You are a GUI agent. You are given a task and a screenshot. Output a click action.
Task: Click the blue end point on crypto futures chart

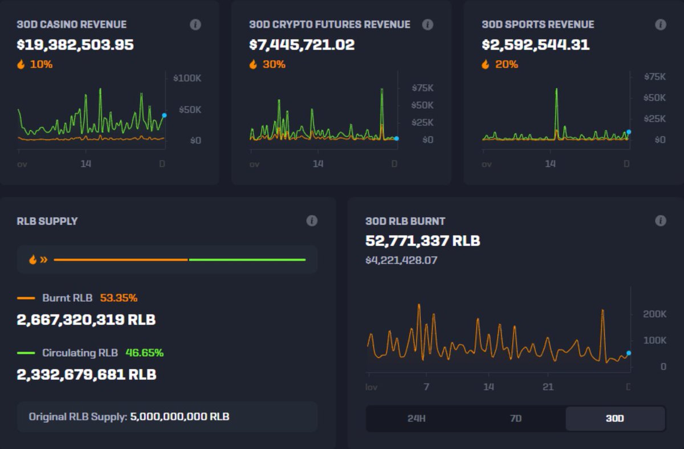pyautogui.click(x=397, y=138)
